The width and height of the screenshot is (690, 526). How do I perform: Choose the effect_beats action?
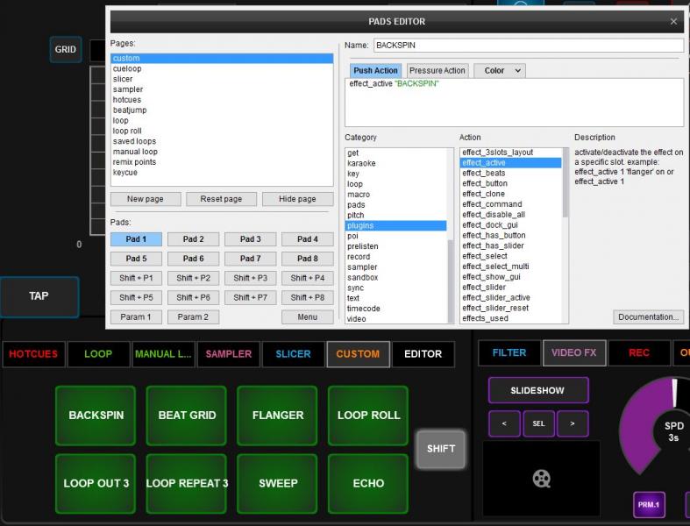[511, 173]
